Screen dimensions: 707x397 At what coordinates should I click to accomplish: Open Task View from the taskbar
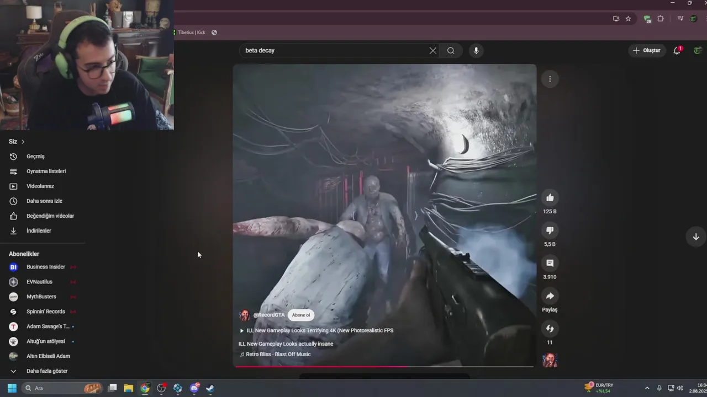(x=113, y=388)
